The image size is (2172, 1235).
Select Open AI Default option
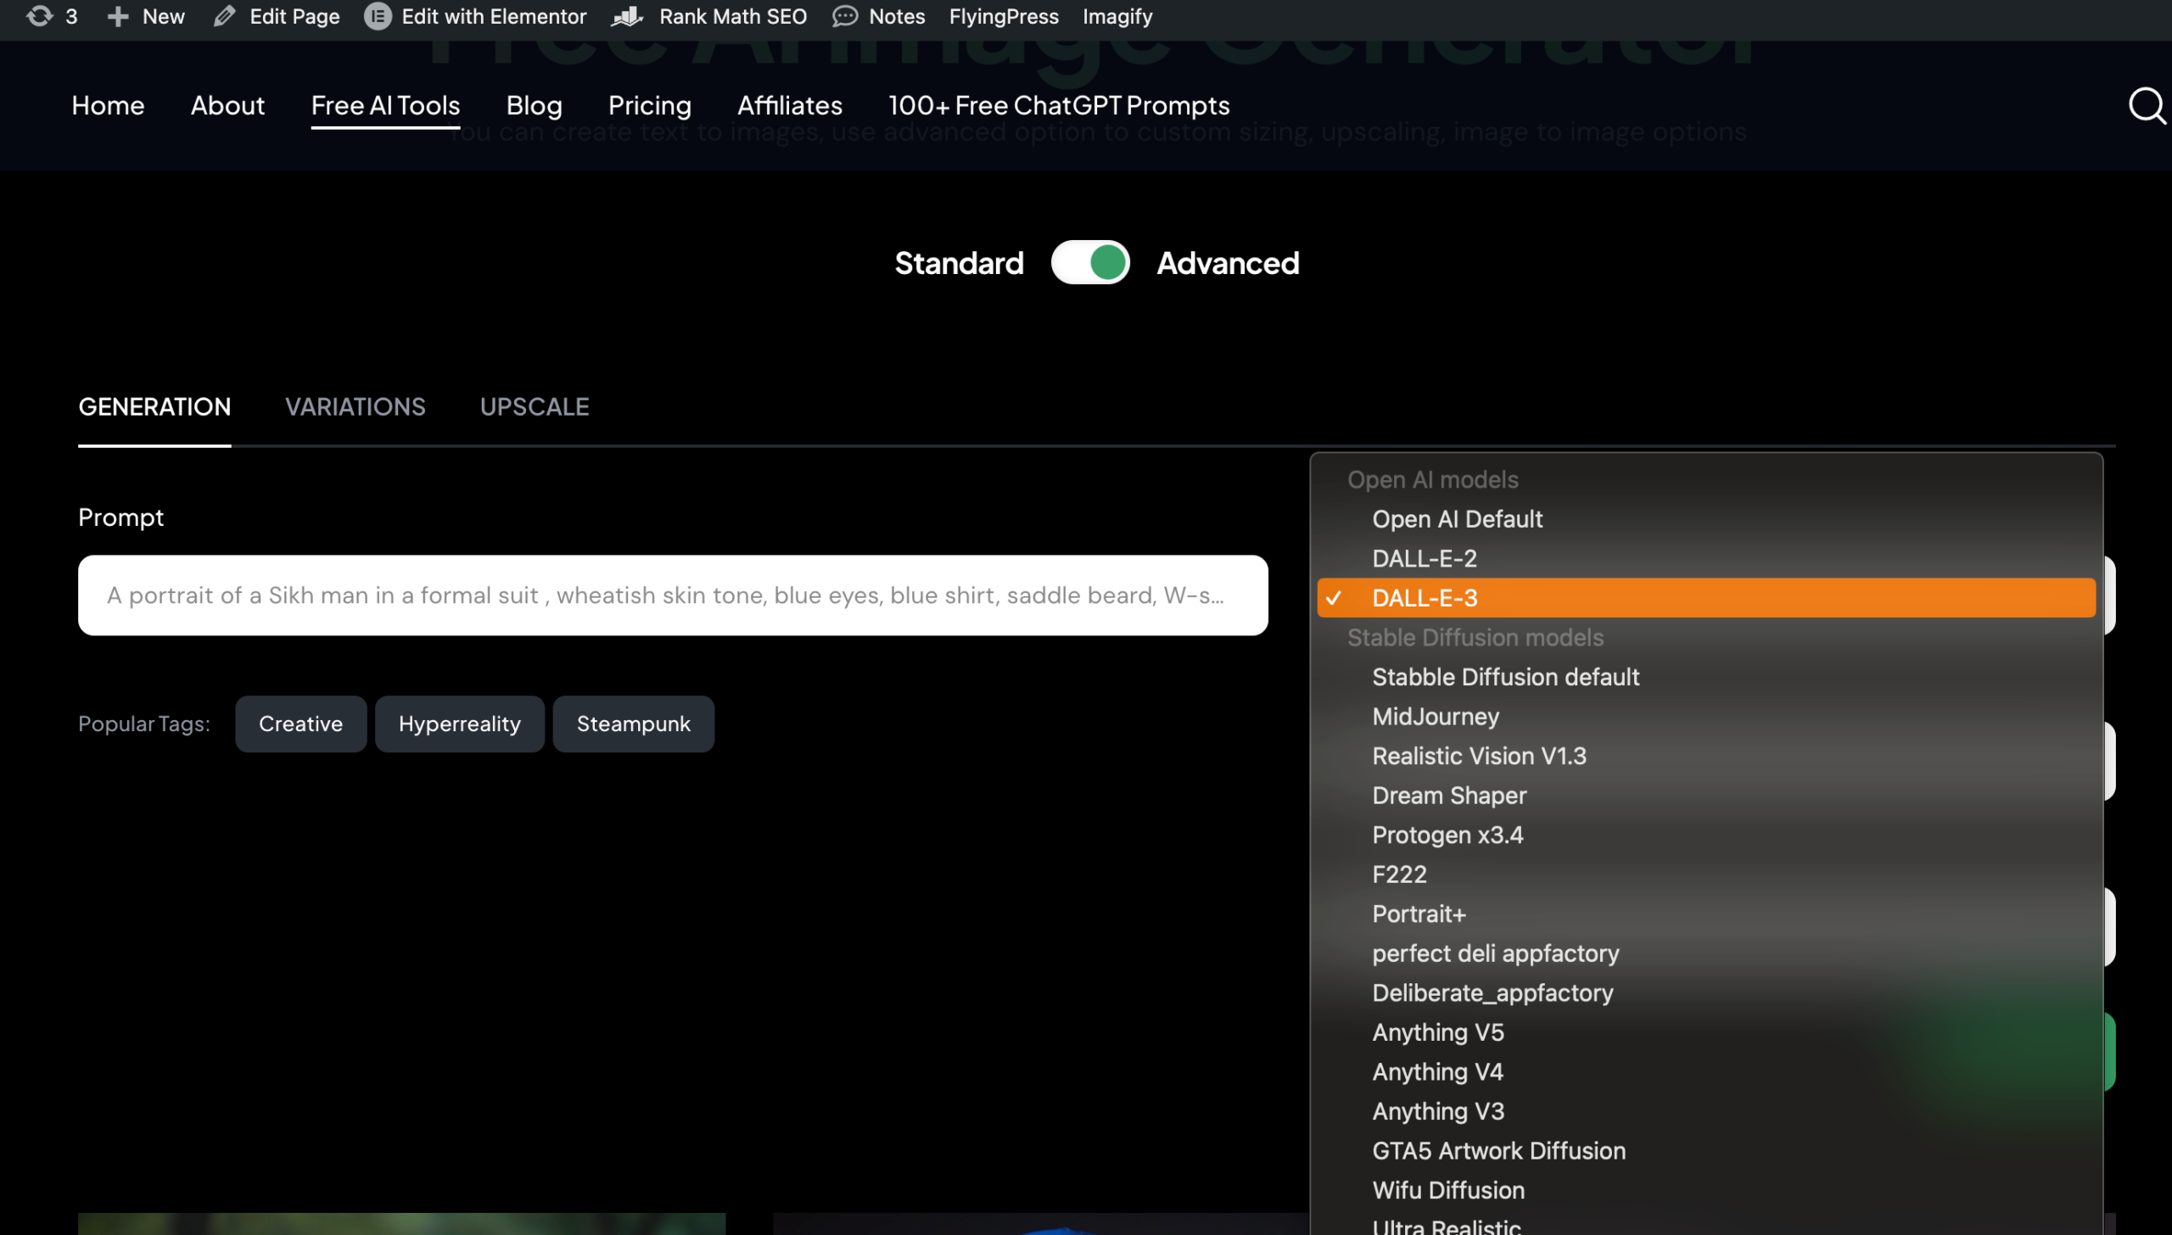(1457, 519)
